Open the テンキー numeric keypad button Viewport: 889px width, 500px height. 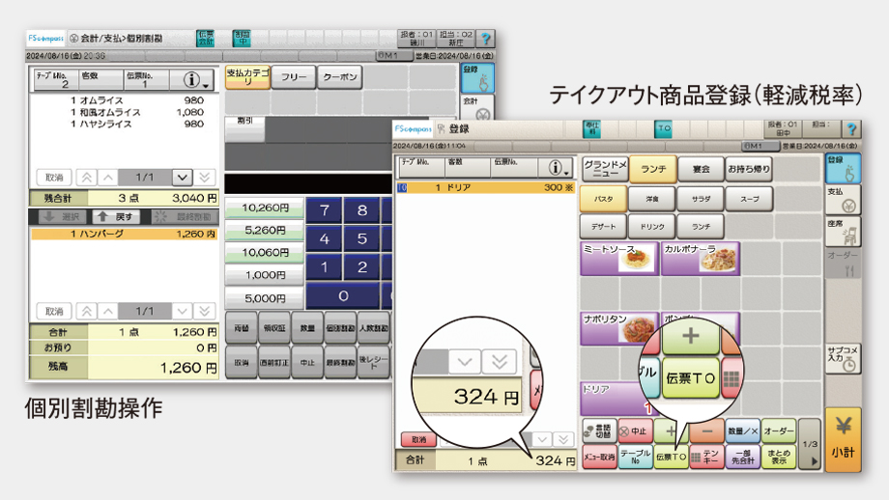[x=706, y=457]
